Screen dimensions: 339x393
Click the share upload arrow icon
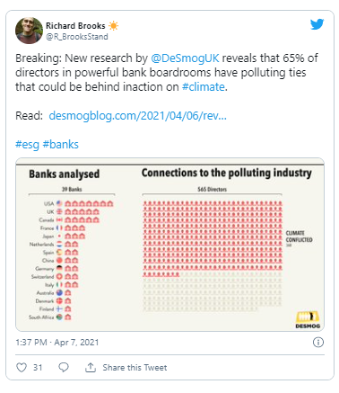(x=91, y=367)
